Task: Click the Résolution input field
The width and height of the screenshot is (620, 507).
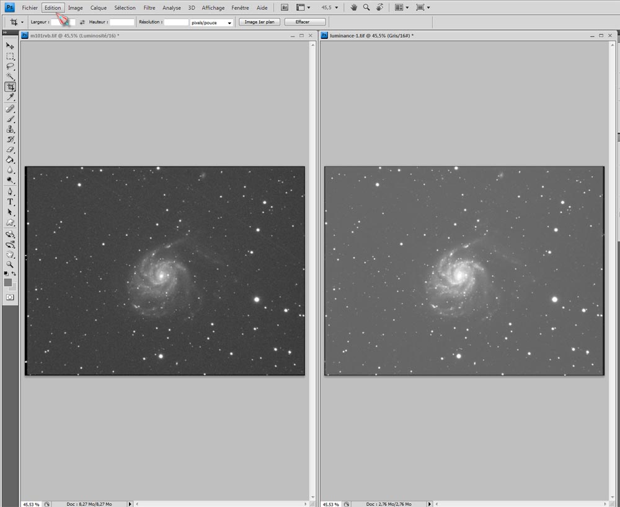Action: (176, 22)
